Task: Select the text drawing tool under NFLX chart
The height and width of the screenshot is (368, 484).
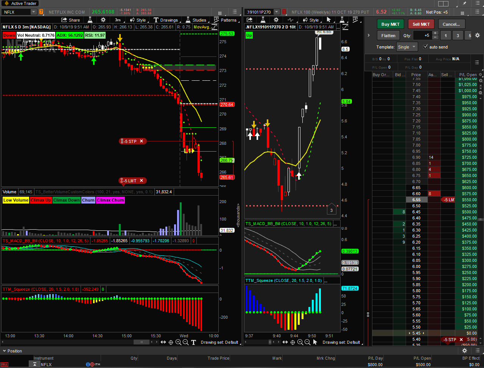Action: pyautogui.click(x=193, y=342)
